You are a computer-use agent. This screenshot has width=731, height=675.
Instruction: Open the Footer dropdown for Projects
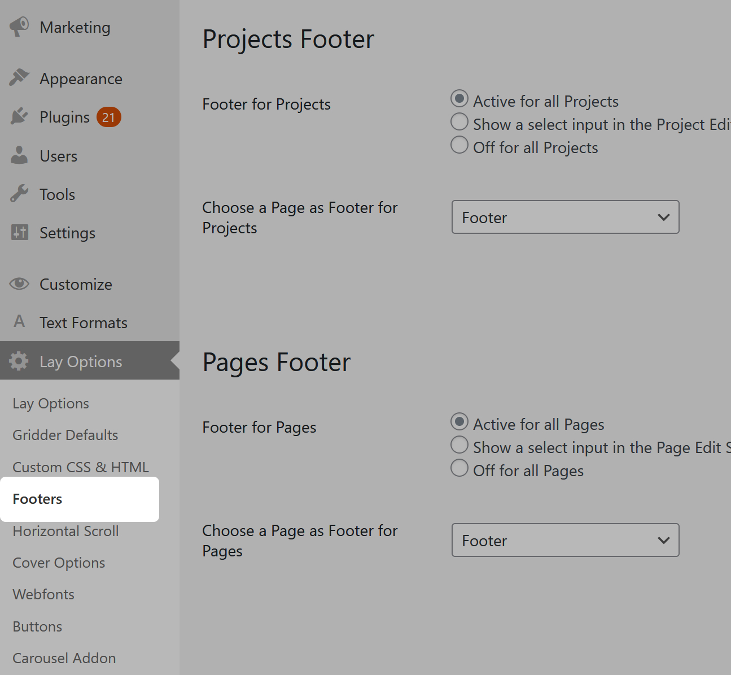coord(565,217)
